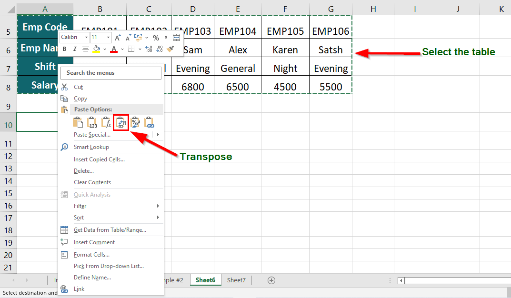Choose the Paste Formulas icon
511x298 pixels.
[x=106, y=122]
